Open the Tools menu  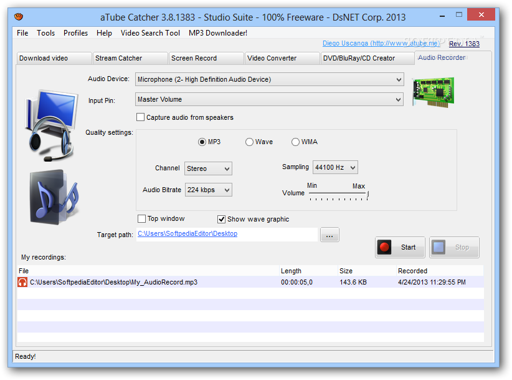click(45, 33)
